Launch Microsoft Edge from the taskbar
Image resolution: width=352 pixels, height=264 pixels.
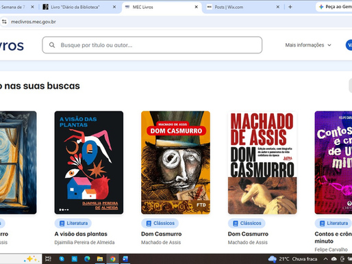point(87,259)
